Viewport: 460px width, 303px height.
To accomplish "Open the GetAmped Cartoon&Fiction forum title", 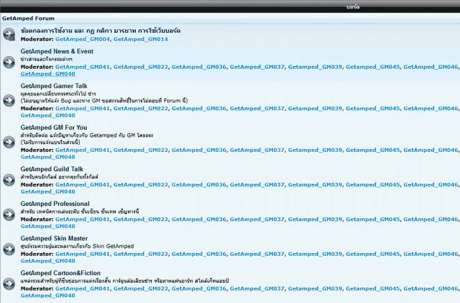I will click(61, 273).
